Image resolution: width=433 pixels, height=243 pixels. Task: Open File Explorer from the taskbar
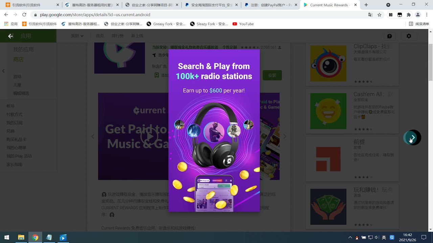21,238
